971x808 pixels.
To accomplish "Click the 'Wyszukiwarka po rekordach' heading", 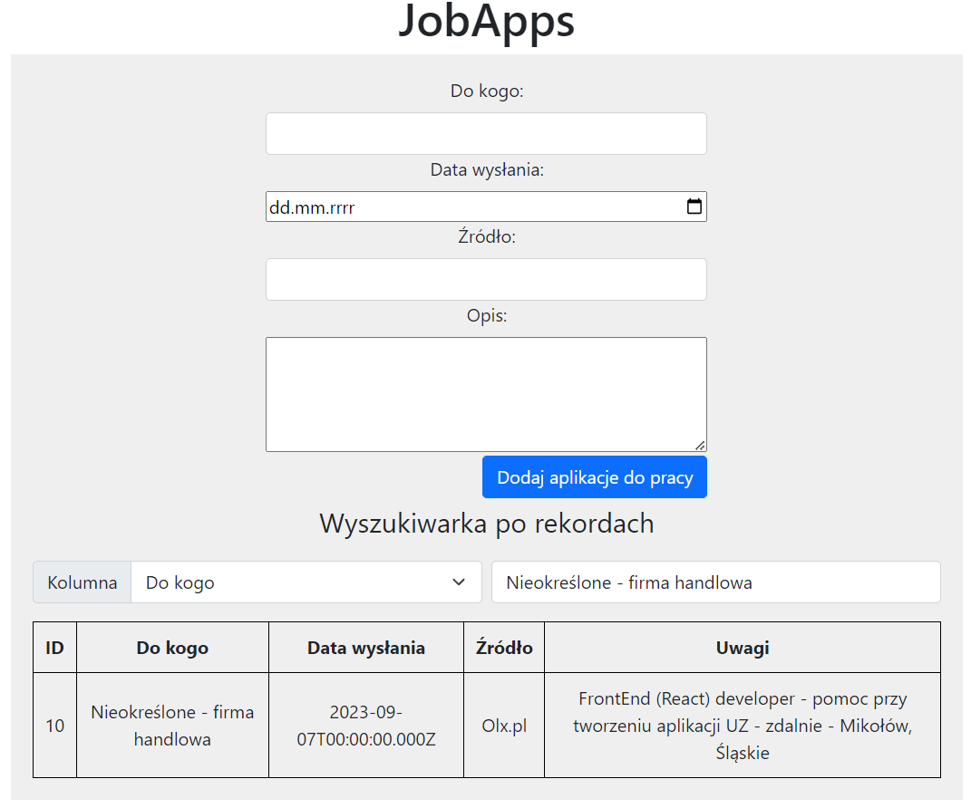I will [486, 523].
